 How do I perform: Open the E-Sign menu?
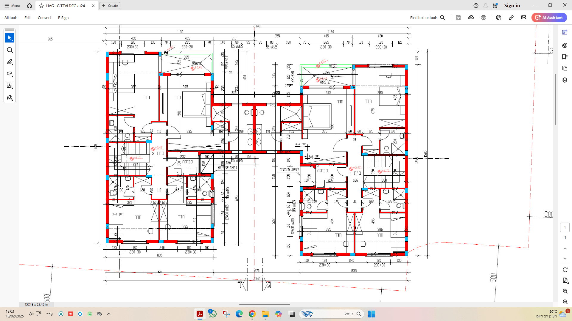63,18
